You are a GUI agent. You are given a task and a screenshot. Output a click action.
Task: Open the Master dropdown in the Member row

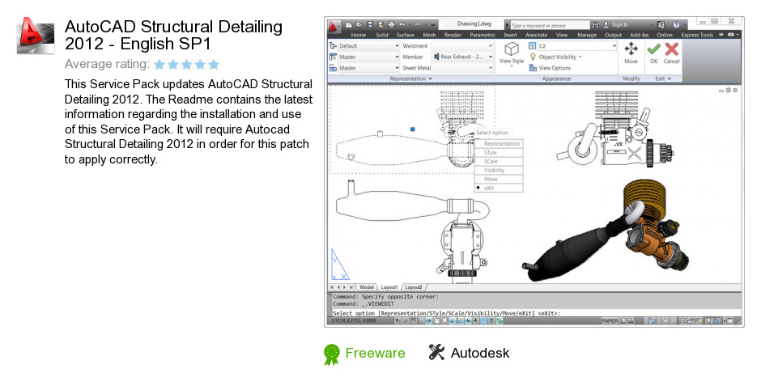[x=369, y=57]
